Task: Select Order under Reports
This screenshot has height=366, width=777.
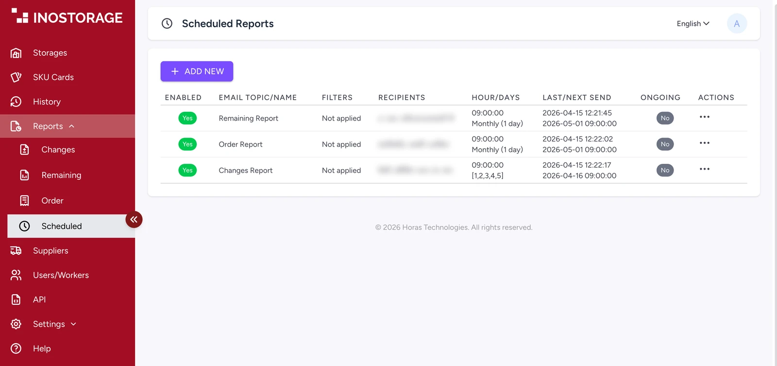Action: click(x=52, y=201)
